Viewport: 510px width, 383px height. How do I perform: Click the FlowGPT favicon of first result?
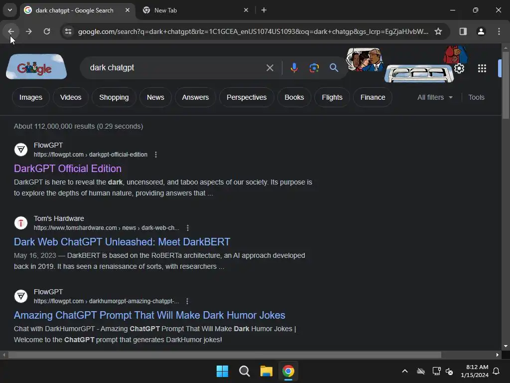[x=21, y=150]
